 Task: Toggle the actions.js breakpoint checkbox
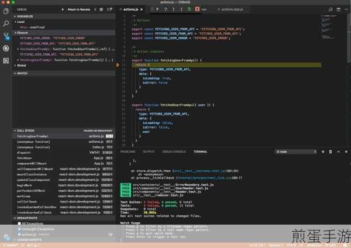point(19,235)
